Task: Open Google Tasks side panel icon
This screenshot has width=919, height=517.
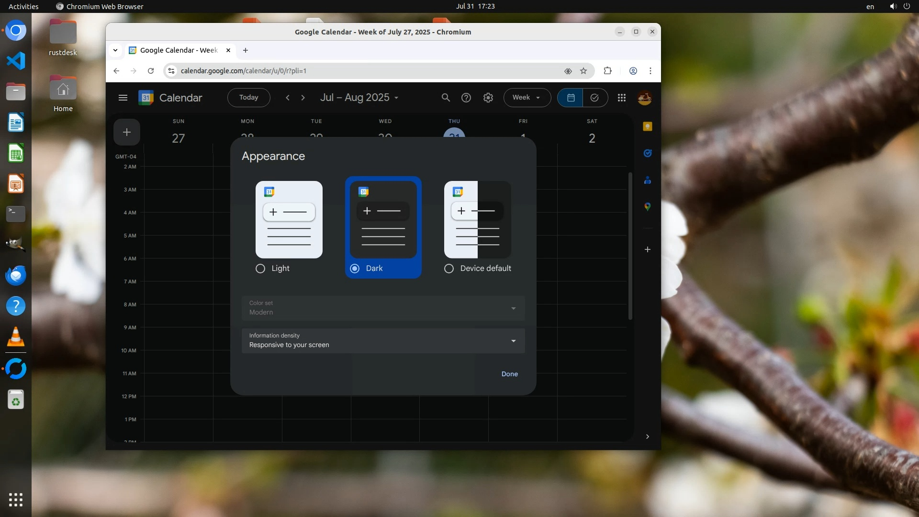Action: (647, 153)
